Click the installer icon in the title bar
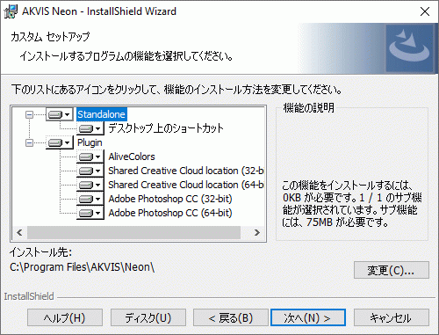439x335 pixels. (x=11, y=11)
